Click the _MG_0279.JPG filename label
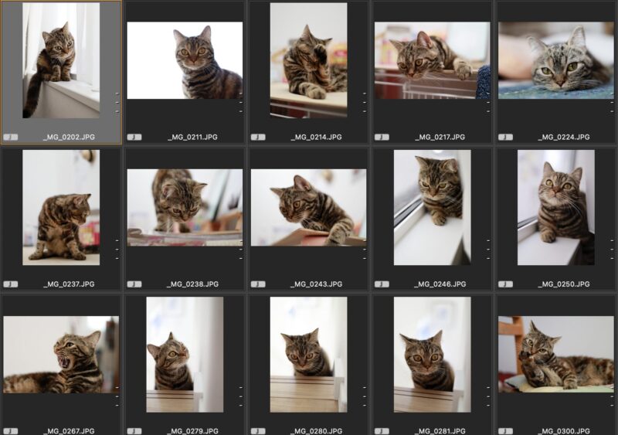The image size is (618, 435). pos(192,430)
